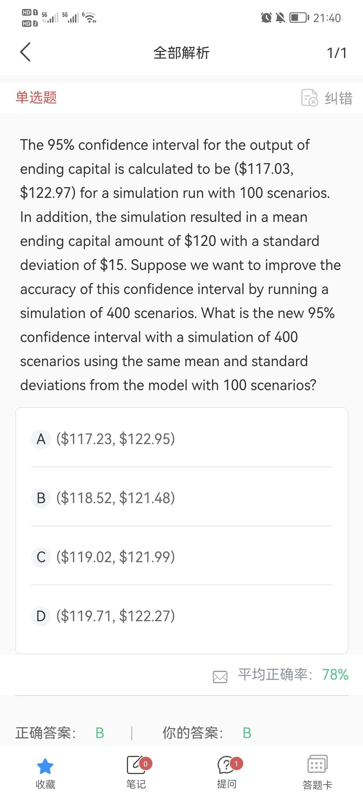Tap the 1/1 page counter
The image size is (363, 801).
point(337,53)
